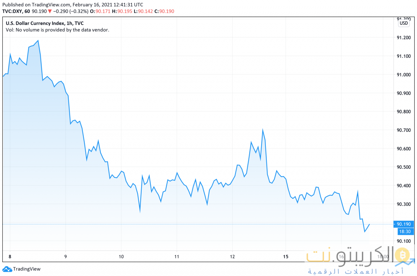Screen dimensions: 417x276
Task: Click the 90.500 price axis label
Action: pyautogui.click(x=404, y=167)
